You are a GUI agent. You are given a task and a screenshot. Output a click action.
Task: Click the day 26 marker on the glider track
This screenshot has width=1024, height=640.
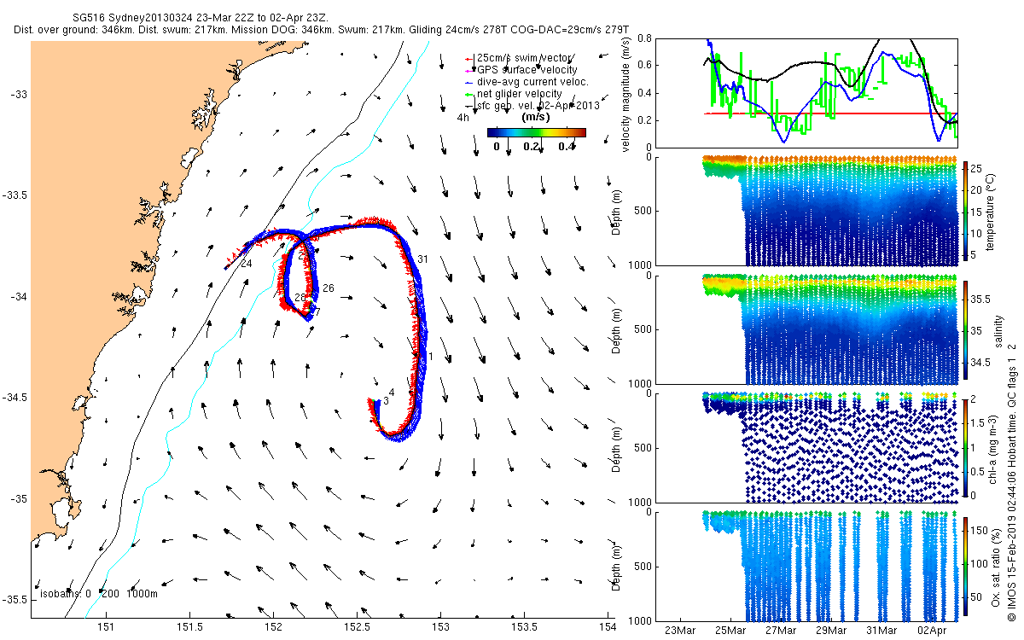[x=328, y=288]
